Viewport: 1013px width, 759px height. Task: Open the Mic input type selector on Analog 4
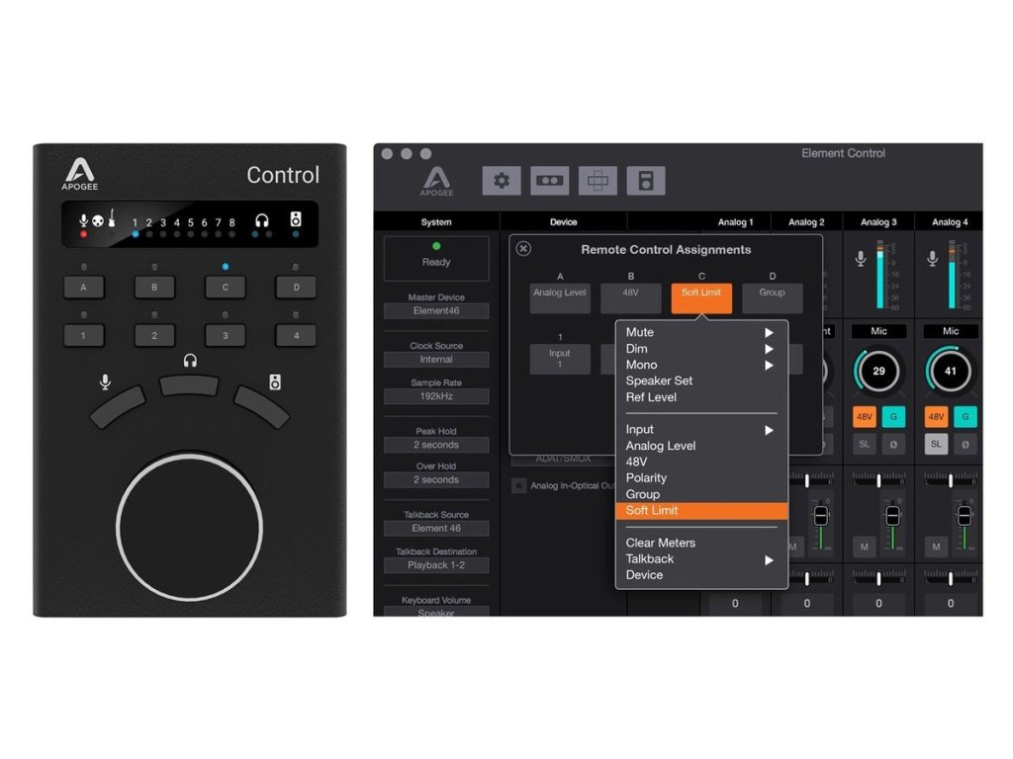(951, 331)
